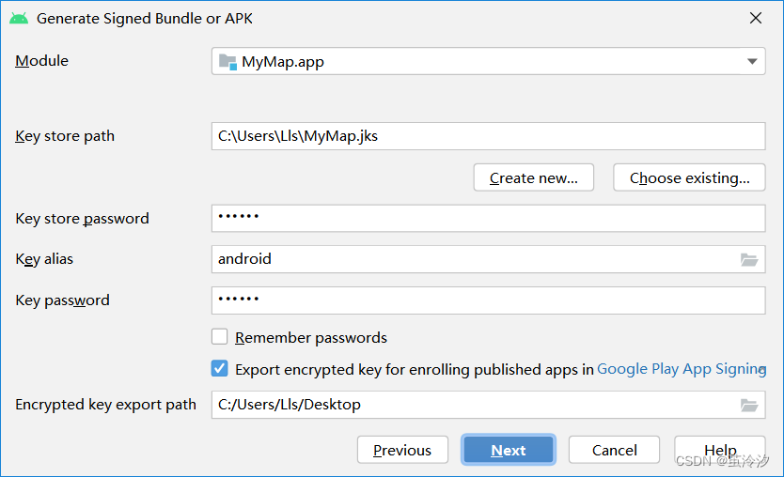Select the Key alias text field

click(x=475, y=259)
